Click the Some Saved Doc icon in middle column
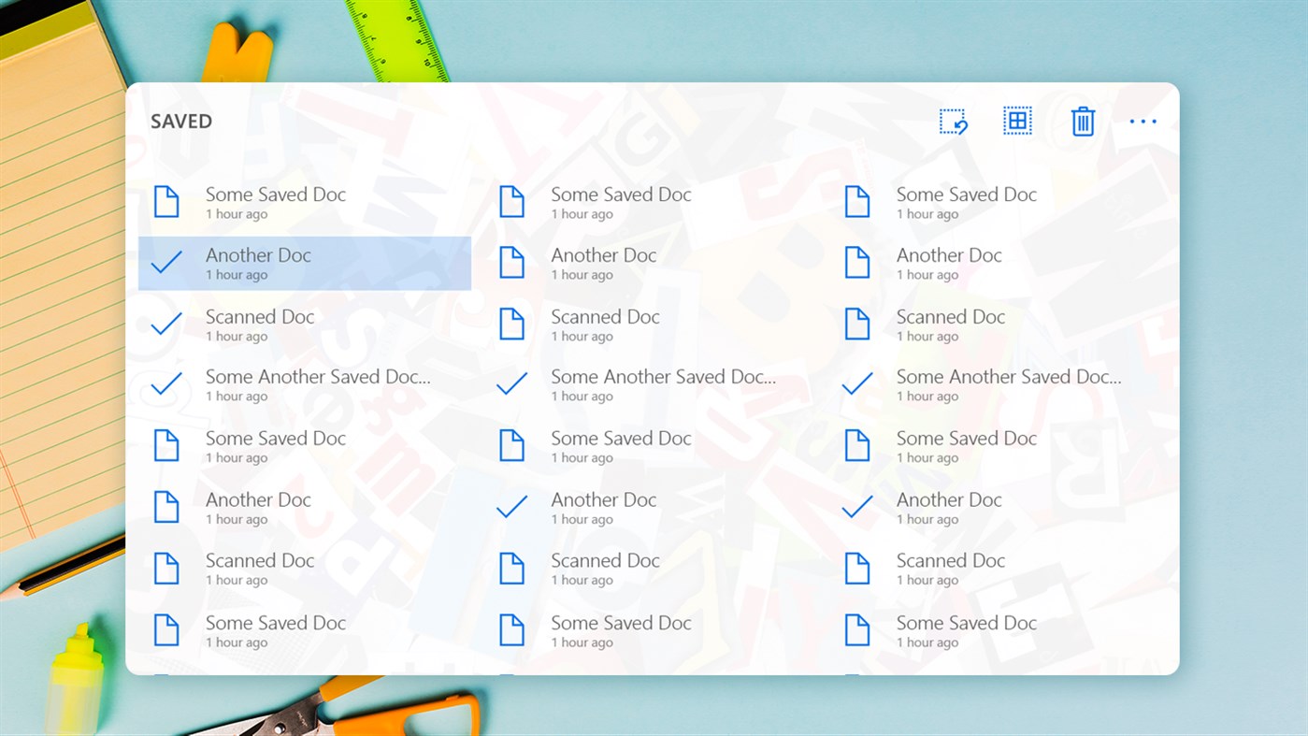The width and height of the screenshot is (1308, 736). pyautogui.click(x=511, y=201)
